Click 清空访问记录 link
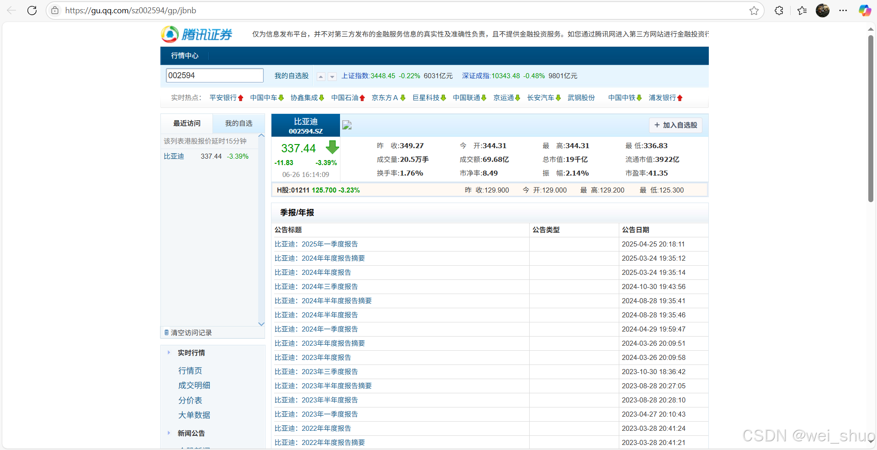Screen dimensions: 877x450 pos(191,333)
